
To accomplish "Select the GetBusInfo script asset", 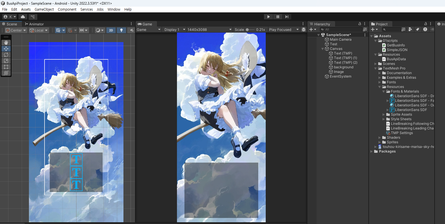I will click(393, 45).
